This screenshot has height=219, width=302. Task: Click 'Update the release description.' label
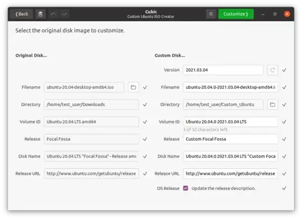click(223, 188)
